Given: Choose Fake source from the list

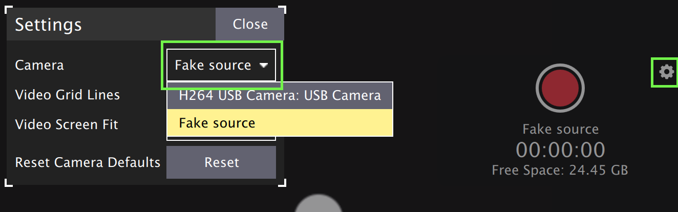Looking at the screenshot, I should [x=280, y=123].
